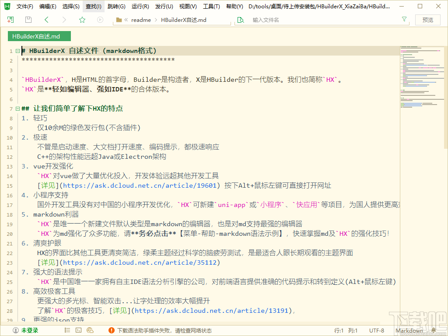
Task: Click the 输入文件名 search input field
Action: [306, 20]
